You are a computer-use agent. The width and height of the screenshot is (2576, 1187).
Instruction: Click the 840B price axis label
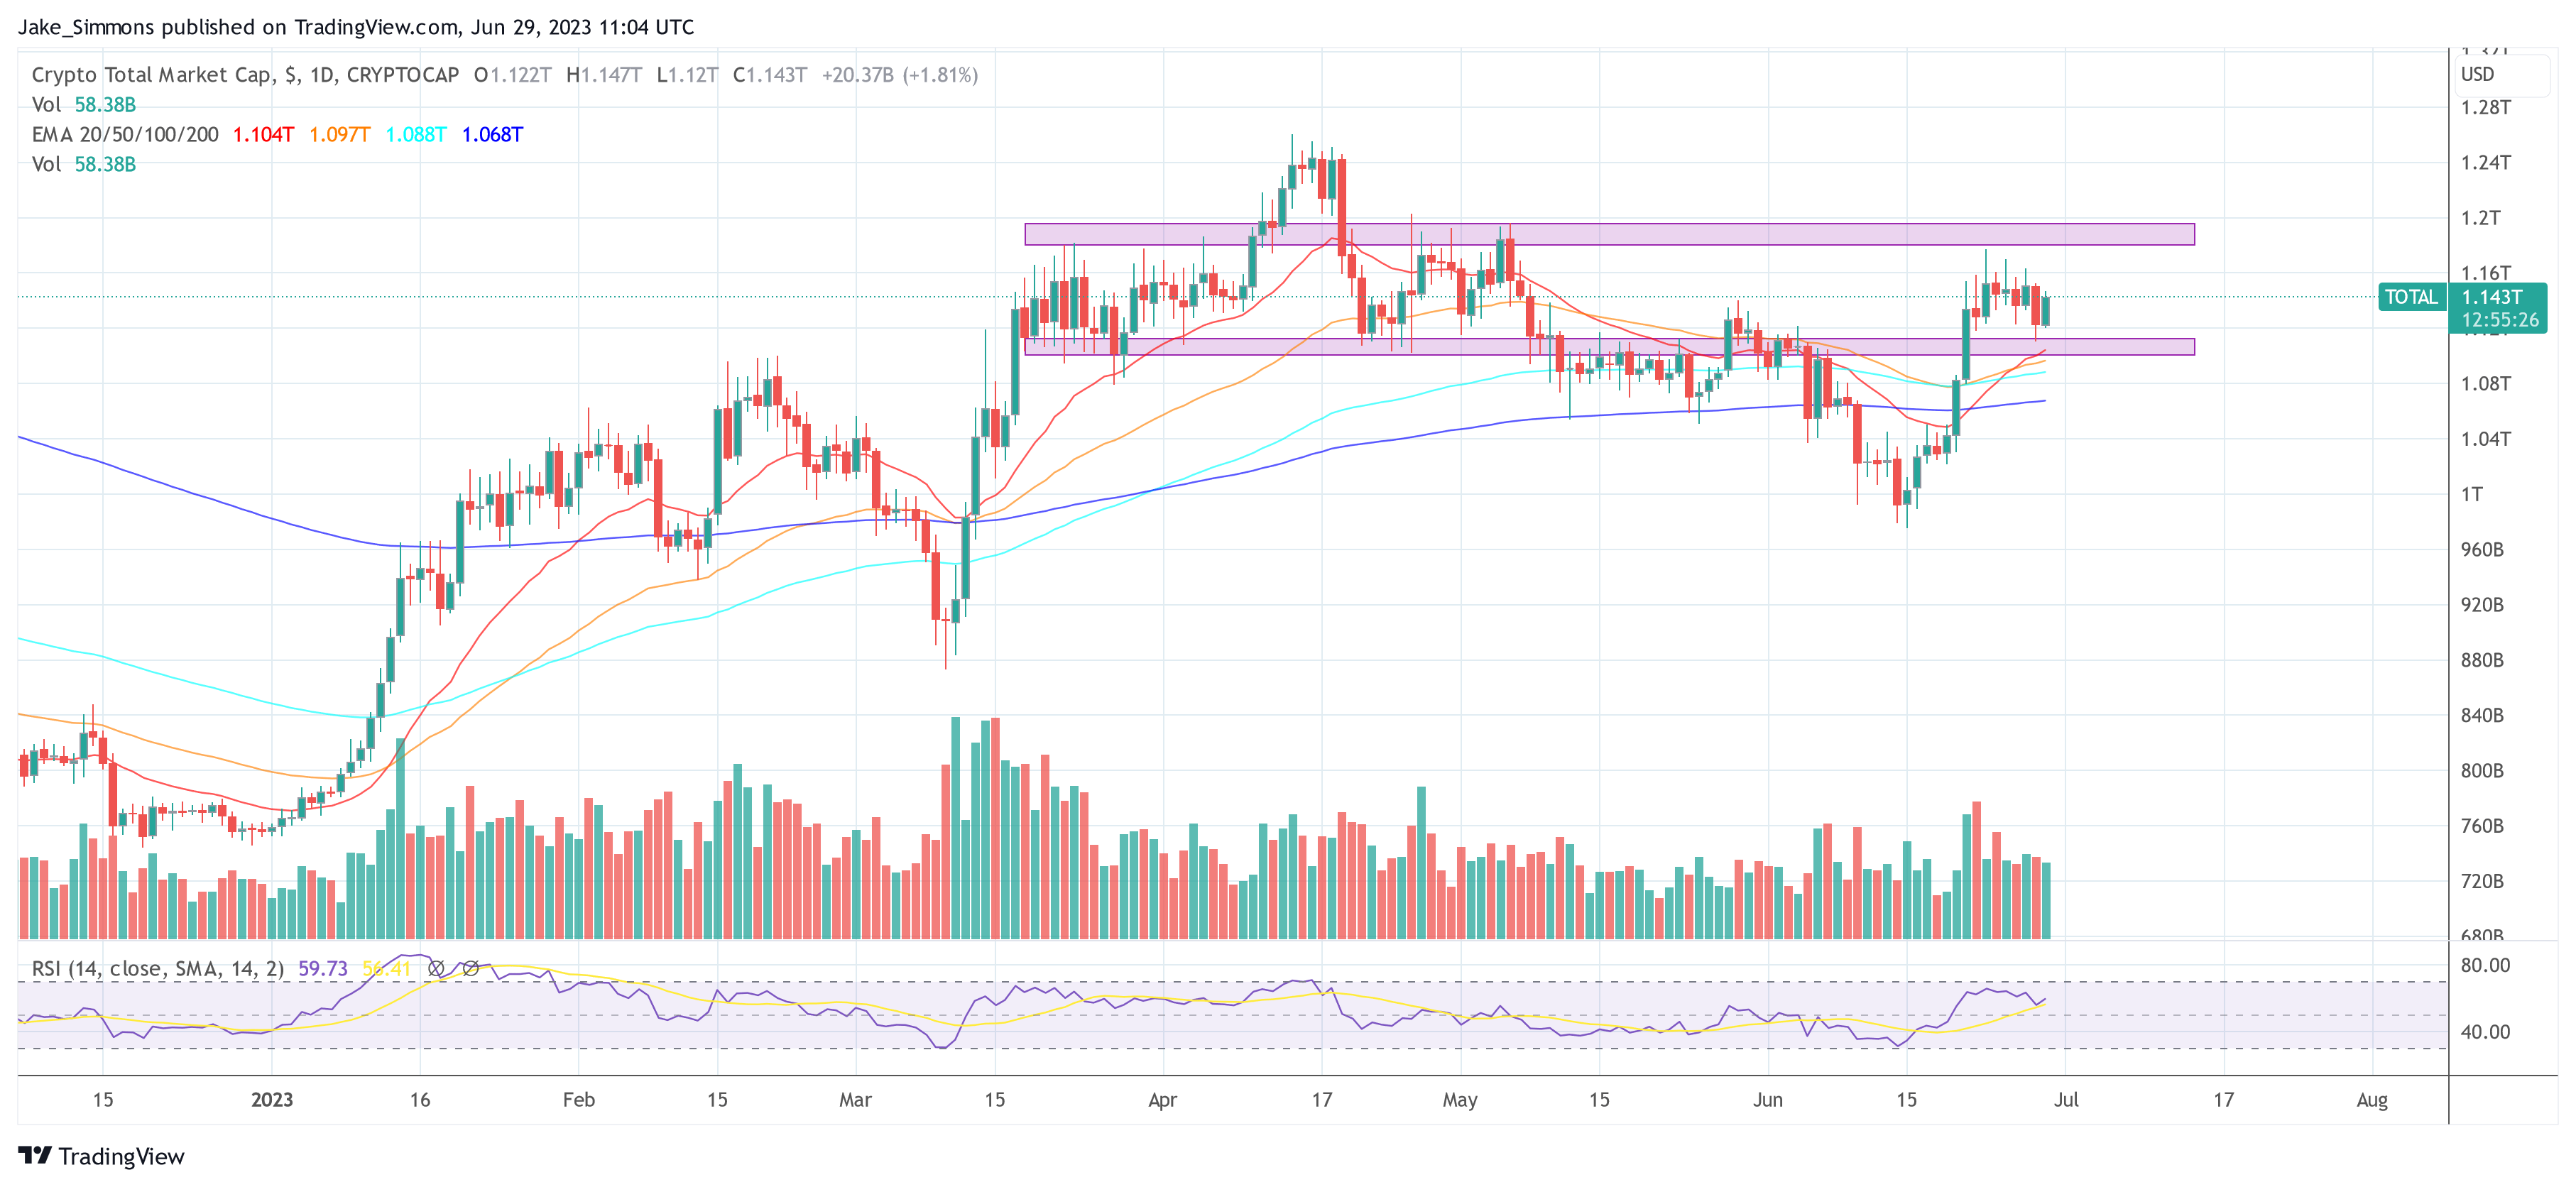tap(2482, 715)
